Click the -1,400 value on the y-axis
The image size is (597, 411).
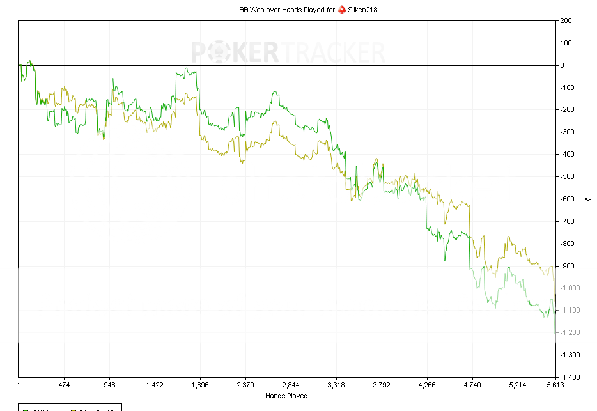click(x=570, y=377)
